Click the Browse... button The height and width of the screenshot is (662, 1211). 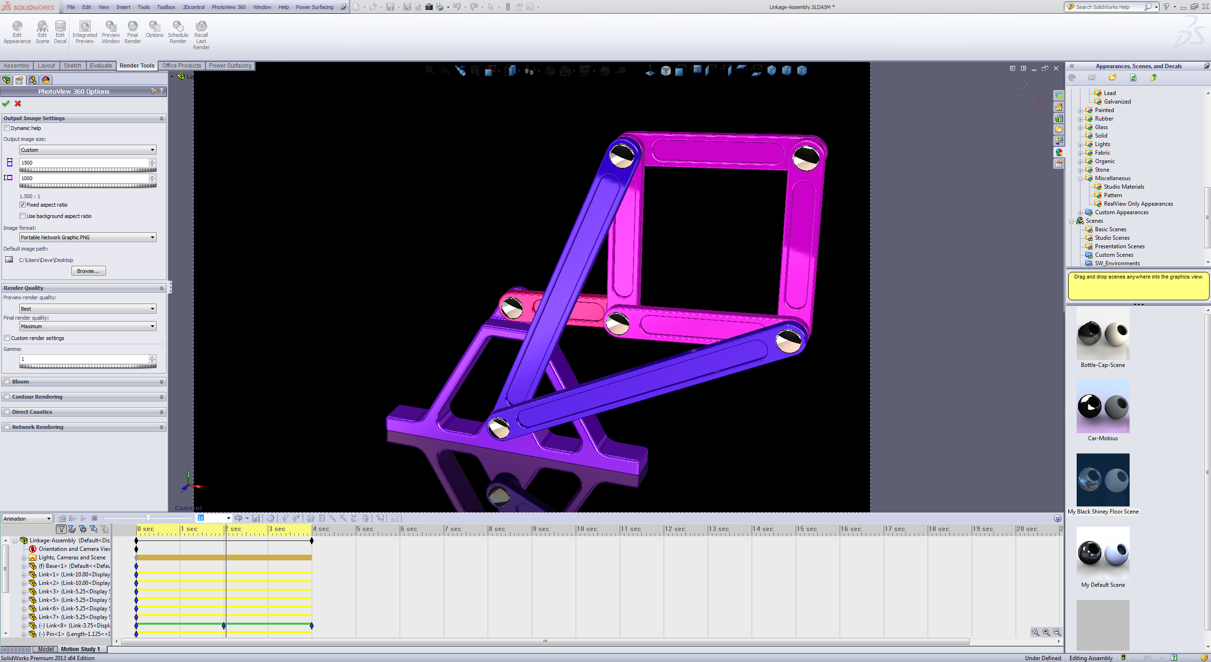(x=88, y=271)
